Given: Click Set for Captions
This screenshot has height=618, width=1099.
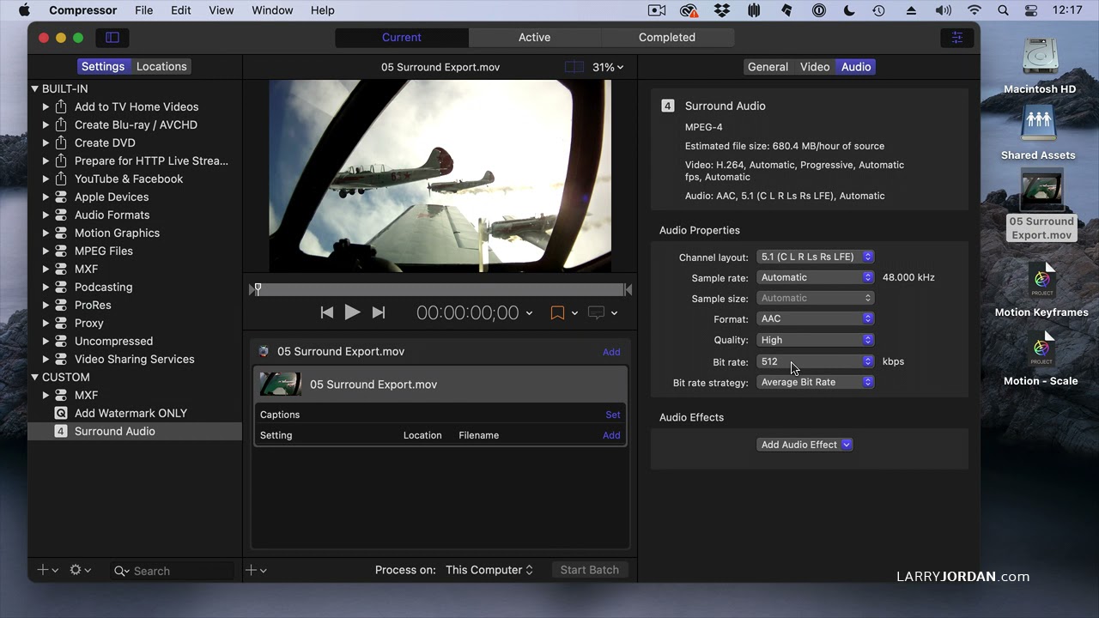Looking at the screenshot, I should click(x=613, y=415).
